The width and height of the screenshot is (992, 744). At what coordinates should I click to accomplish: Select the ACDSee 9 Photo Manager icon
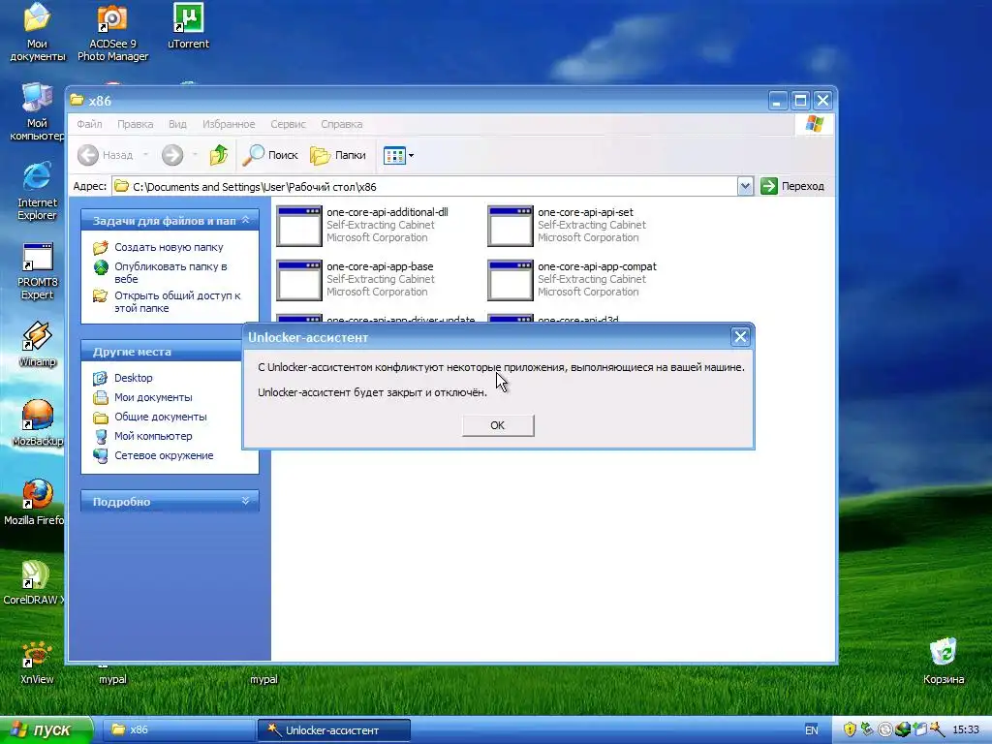pos(112,17)
